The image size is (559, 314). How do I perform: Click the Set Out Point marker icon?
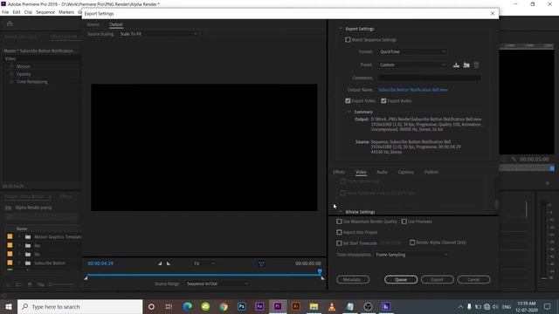pos(169,263)
